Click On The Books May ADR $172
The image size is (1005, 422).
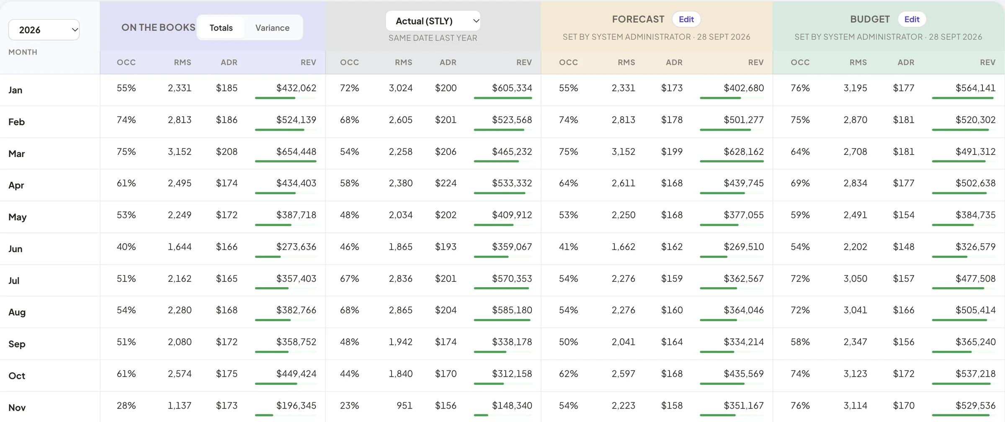point(227,215)
